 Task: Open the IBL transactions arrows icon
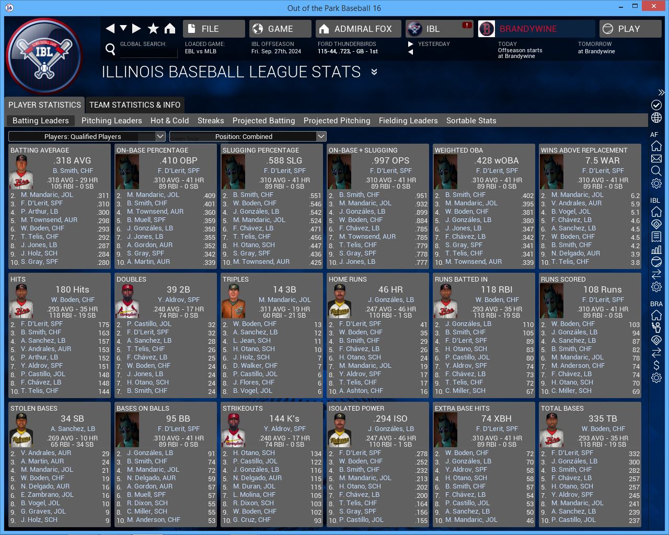point(656,274)
